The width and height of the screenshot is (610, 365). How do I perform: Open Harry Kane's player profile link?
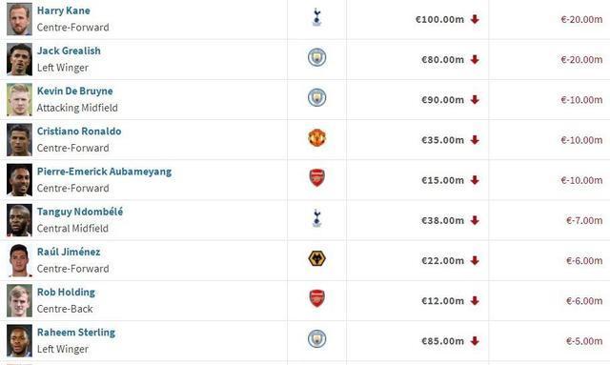click(x=64, y=10)
